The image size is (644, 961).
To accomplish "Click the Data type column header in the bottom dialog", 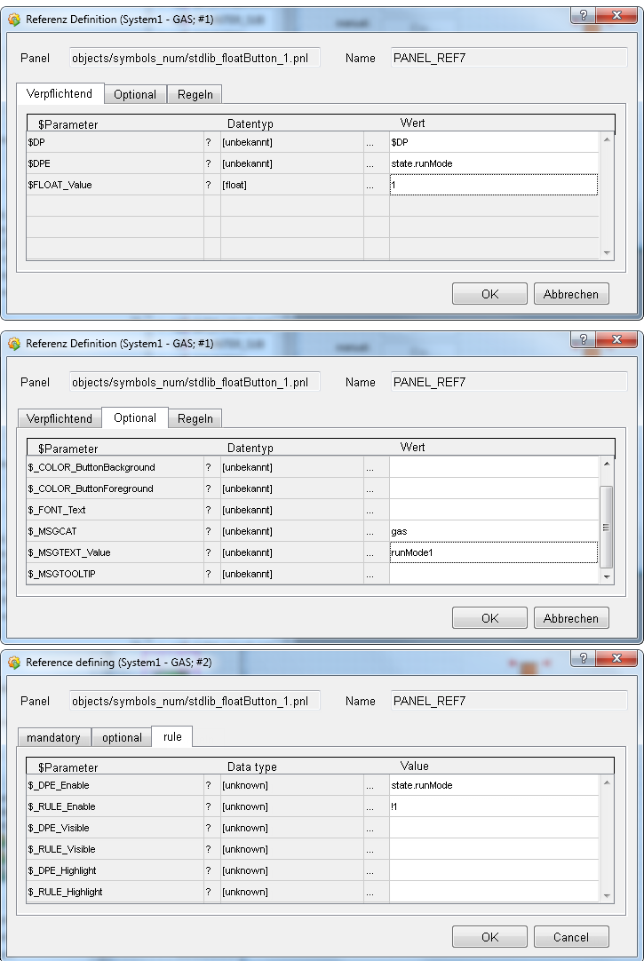I will (252, 766).
